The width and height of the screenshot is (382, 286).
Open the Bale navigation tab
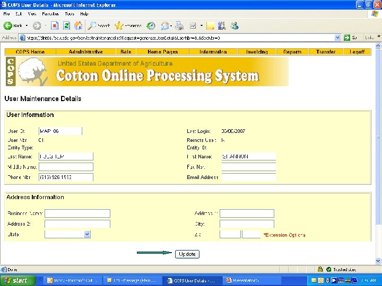(x=126, y=52)
